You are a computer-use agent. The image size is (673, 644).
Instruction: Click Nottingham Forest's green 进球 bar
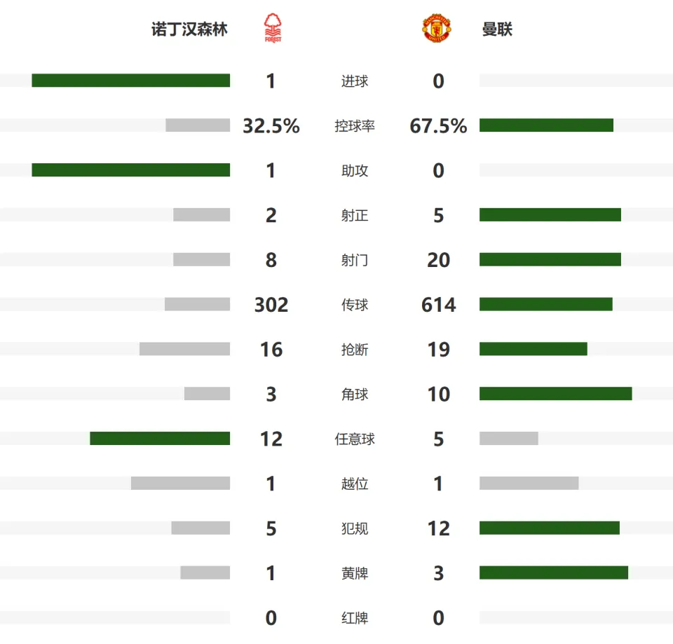(x=131, y=81)
